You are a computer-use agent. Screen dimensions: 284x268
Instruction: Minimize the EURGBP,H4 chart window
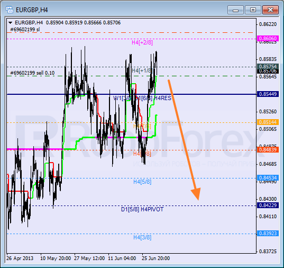click(235, 10)
